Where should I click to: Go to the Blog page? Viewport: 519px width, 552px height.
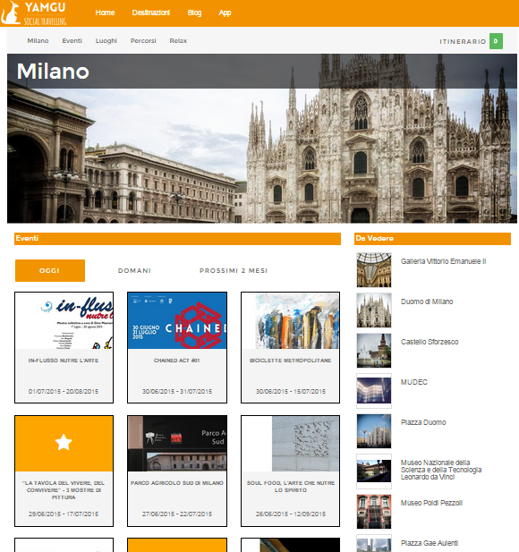tap(194, 13)
